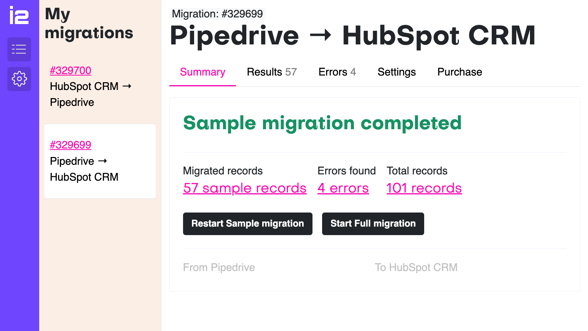View the 57 sample records link
Screen dimensions: 588x331
click(x=244, y=188)
